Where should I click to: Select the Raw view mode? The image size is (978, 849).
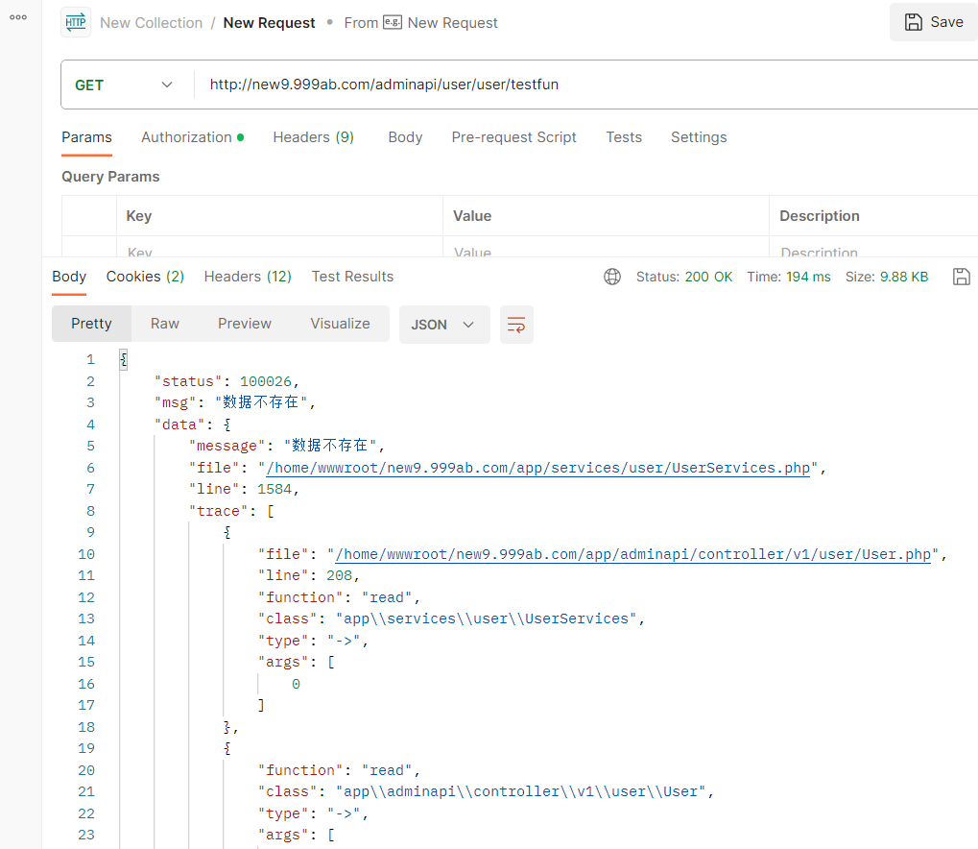pos(165,324)
